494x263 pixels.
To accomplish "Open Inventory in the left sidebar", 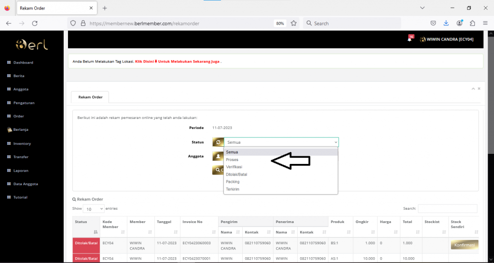I will [x=22, y=143].
